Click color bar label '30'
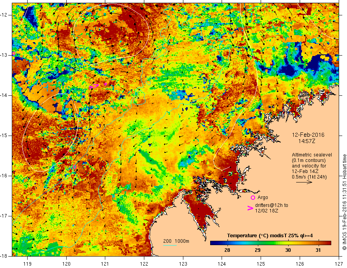 (288, 250)
